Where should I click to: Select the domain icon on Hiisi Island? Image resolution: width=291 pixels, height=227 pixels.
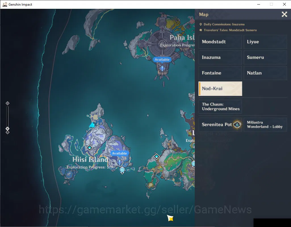point(120,162)
